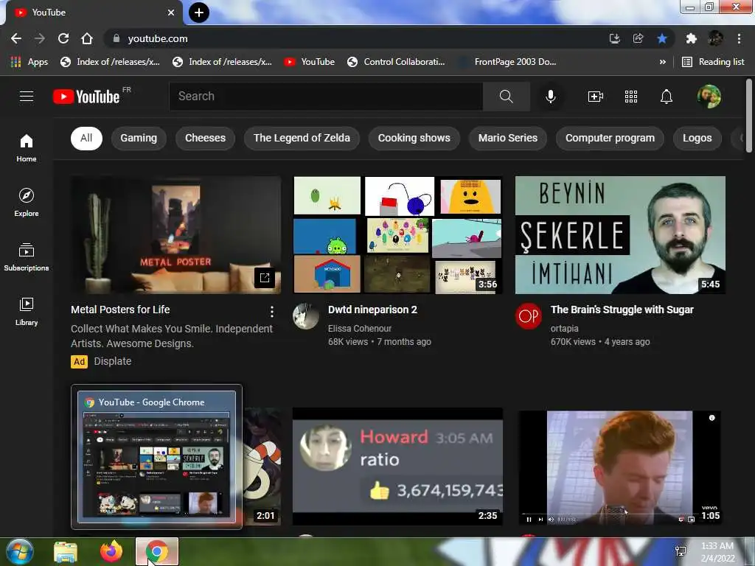The image size is (755, 566).
Task: Open a new tab with plus button
Action: click(x=199, y=13)
